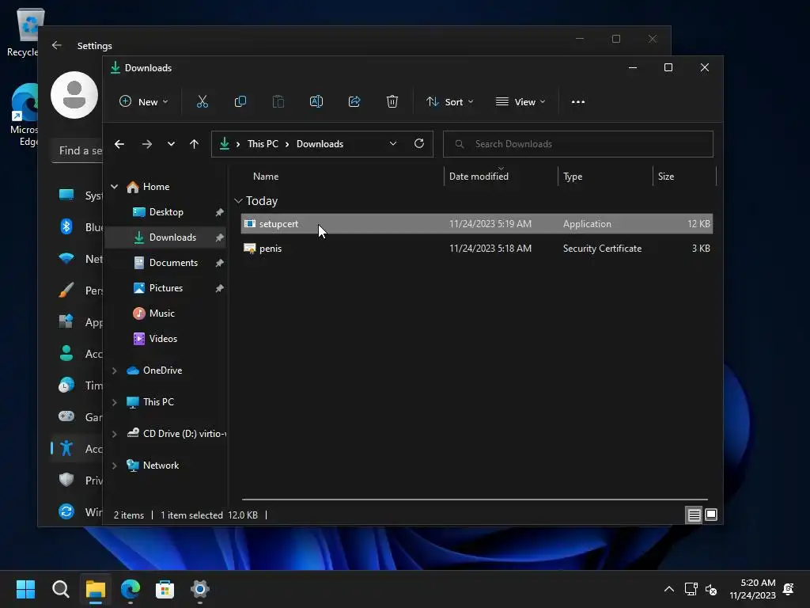Select Desktop in navigation pane
Viewport: 810px width, 608px height.
point(165,212)
